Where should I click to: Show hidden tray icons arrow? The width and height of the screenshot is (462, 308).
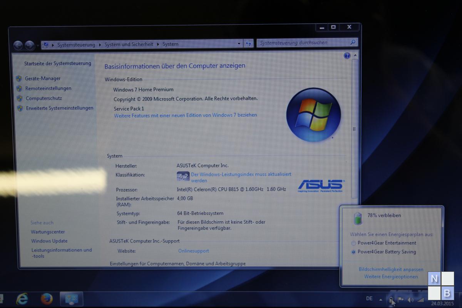pyautogui.click(x=381, y=300)
